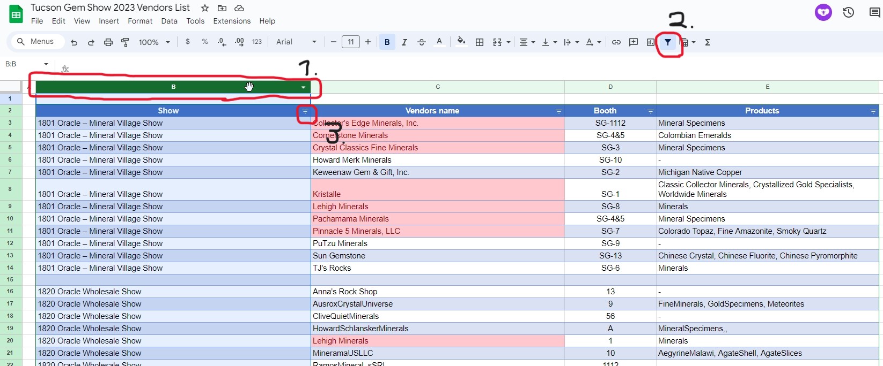Open the fill color picker
The height and width of the screenshot is (366, 883).
coord(461,42)
